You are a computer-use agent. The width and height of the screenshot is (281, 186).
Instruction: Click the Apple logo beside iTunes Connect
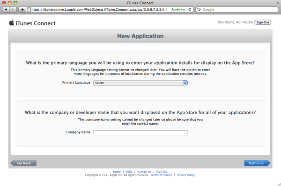click(x=11, y=23)
